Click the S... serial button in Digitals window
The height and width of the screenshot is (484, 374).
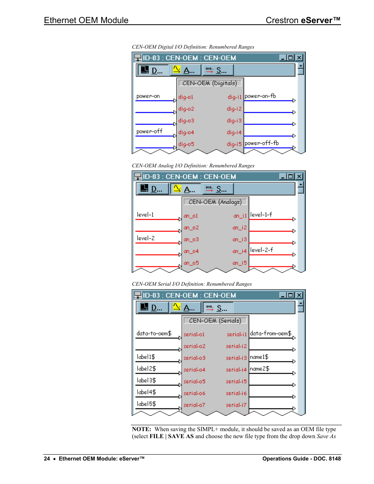tap(218, 70)
